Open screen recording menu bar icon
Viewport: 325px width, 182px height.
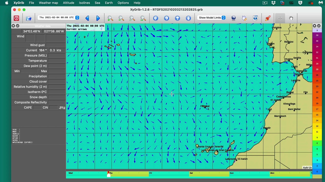[x=265, y=3]
